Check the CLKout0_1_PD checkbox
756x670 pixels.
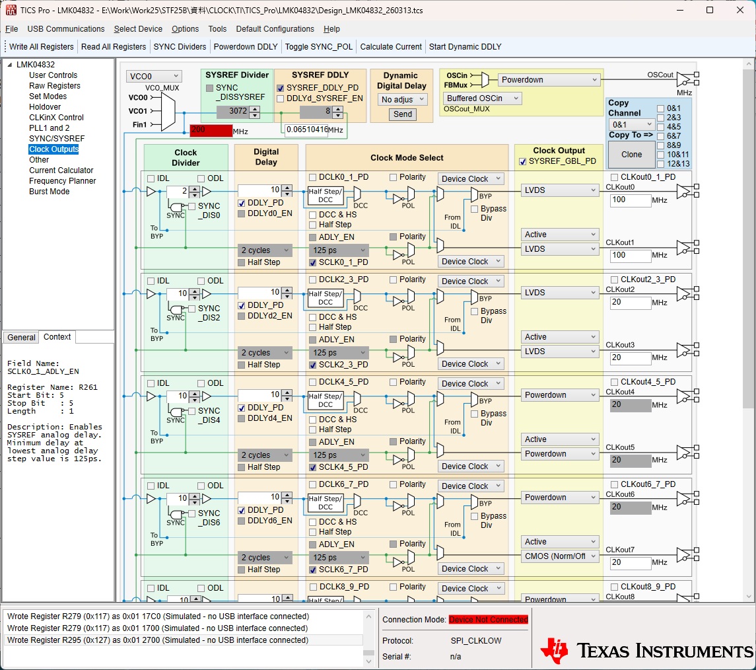tap(614, 178)
